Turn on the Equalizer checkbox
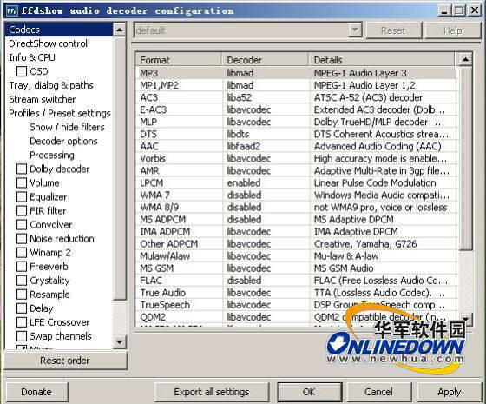Screen dimensions: 486x404 pos(22,196)
